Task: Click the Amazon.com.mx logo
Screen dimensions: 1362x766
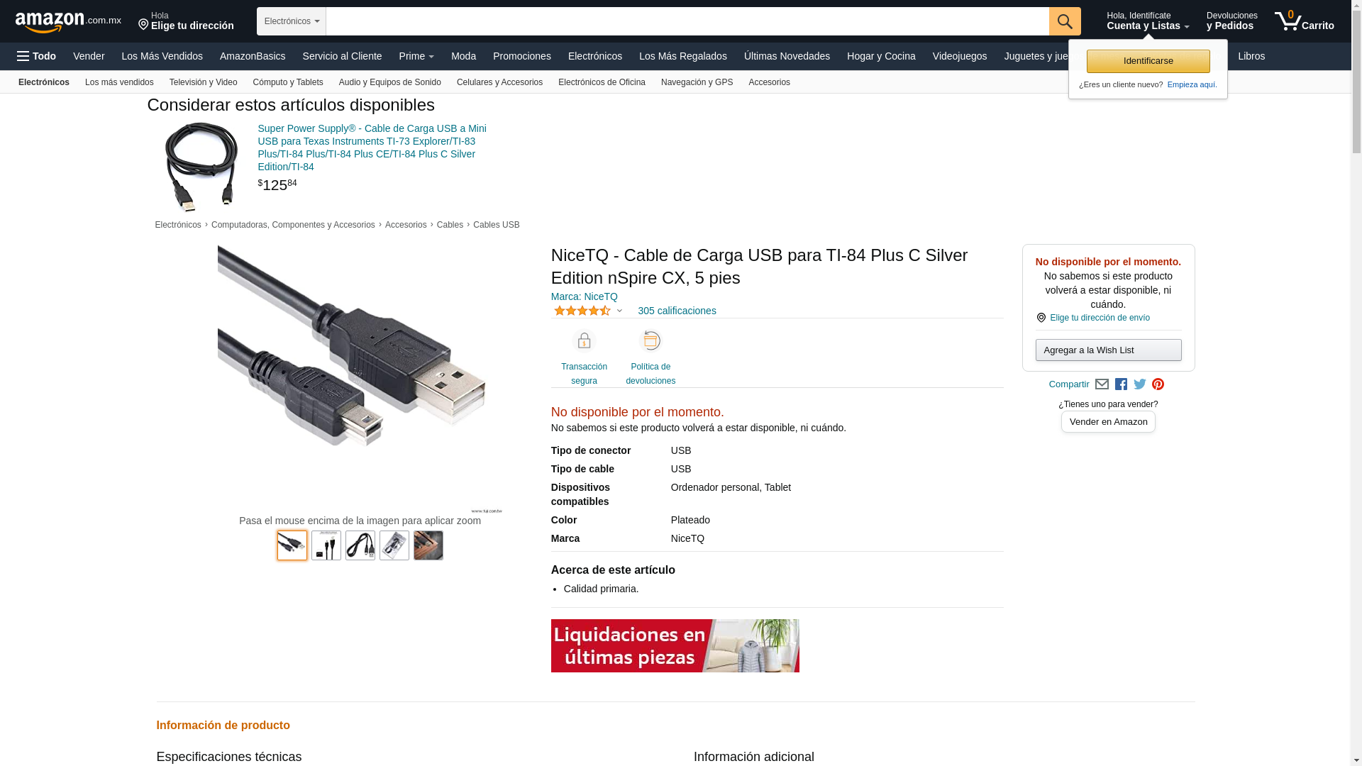Action: [x=68, y=22]
